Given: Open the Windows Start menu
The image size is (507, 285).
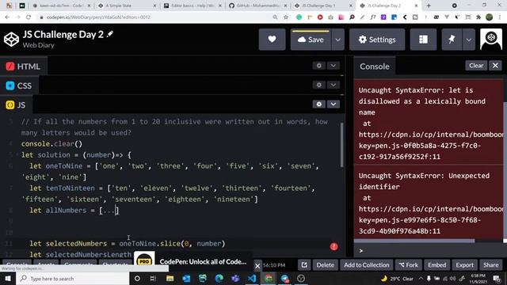Looking at the screenshot, I should (7, 278).
